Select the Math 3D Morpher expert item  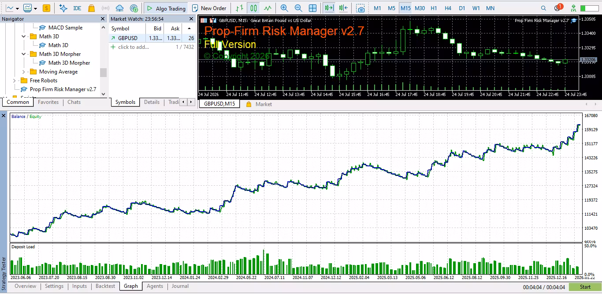(x=64, y=63)
